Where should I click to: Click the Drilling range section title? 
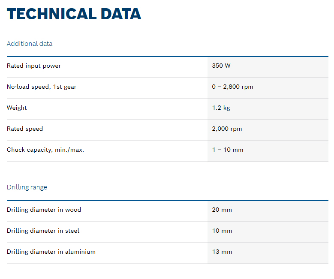click(x=27, y=187)
